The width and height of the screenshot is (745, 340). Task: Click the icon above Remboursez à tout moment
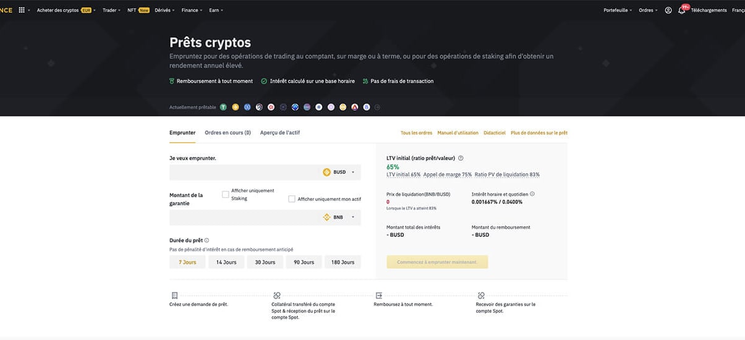tap(379, 295)
